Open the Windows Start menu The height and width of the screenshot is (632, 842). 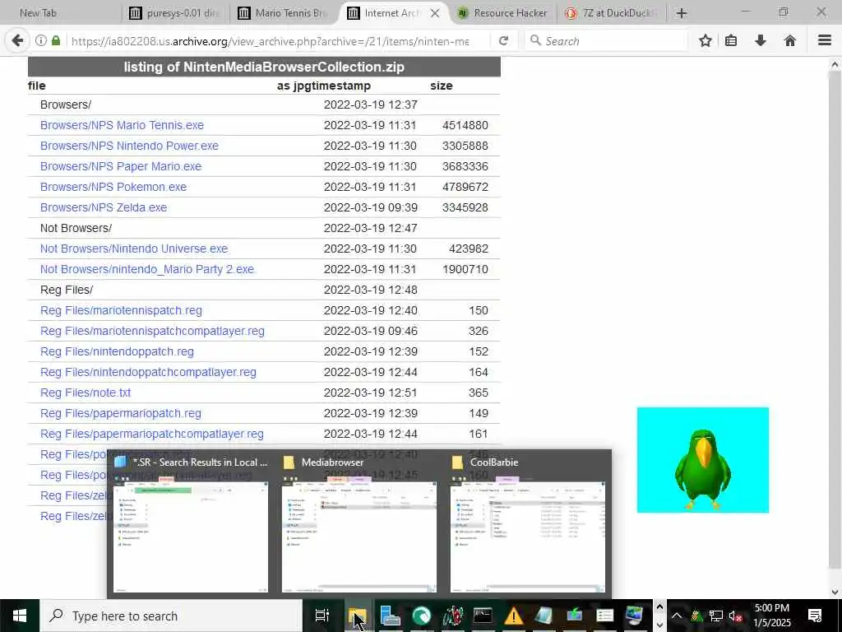[20, 616]
